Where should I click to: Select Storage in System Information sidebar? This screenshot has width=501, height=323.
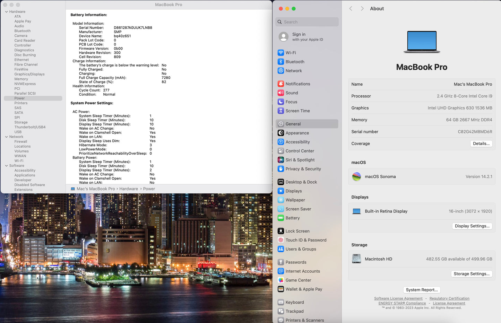(x=21, y=122)
